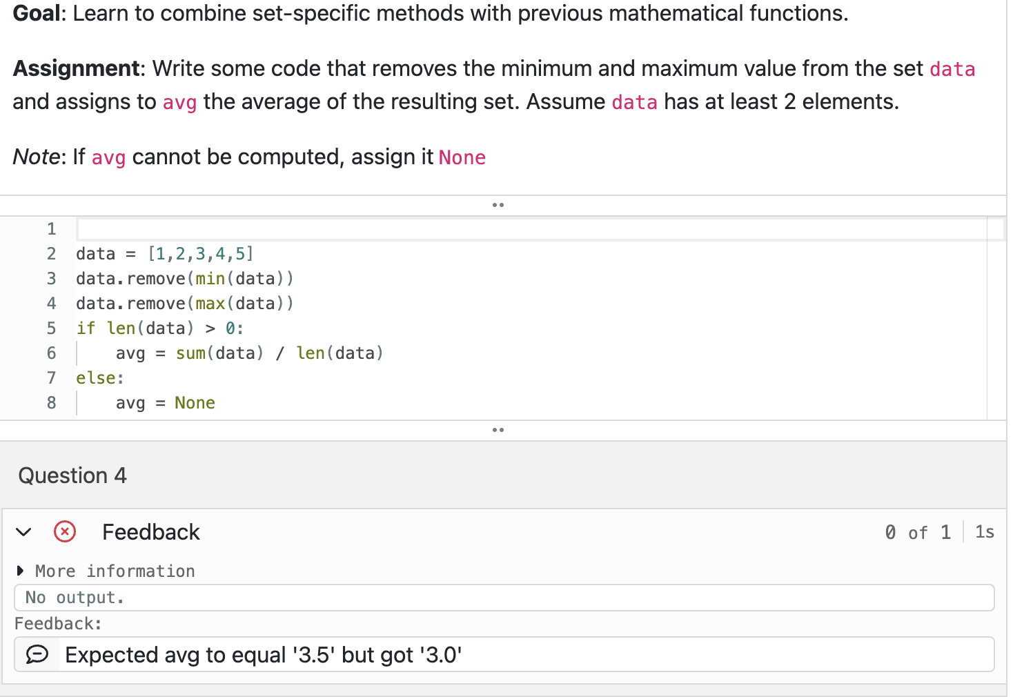Click the 1s execution time indicator
Image resolution: width=1013 pixels, height=697 pixels.
[984, 532]
